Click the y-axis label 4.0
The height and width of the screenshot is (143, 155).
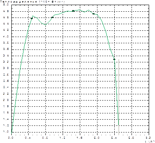coord(6,37)
